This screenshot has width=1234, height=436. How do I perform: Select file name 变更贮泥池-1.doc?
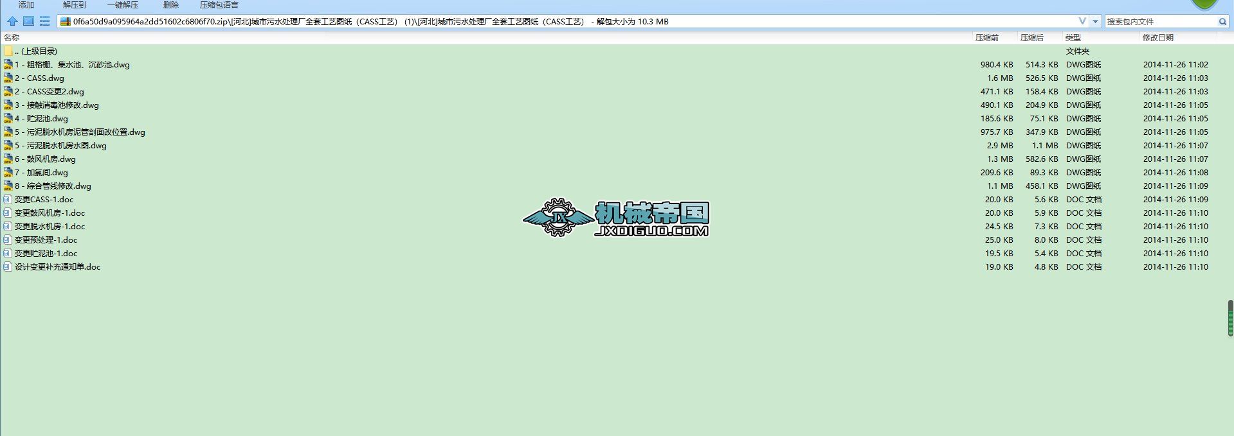pos(46,253)
